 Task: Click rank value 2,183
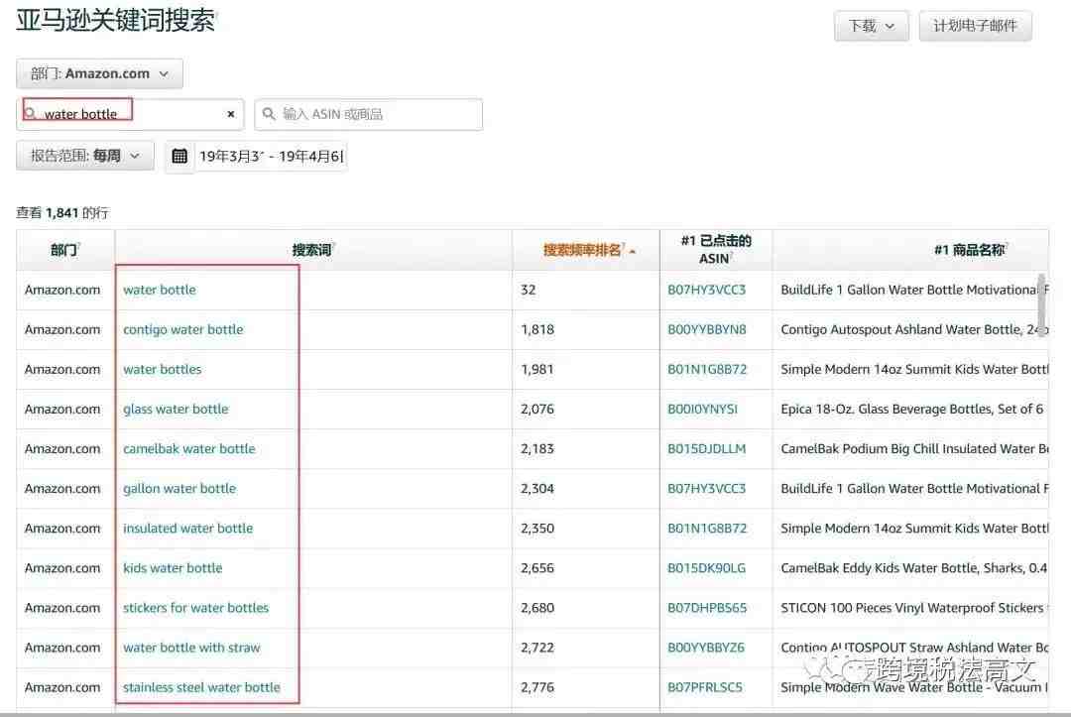click(537, 448)
